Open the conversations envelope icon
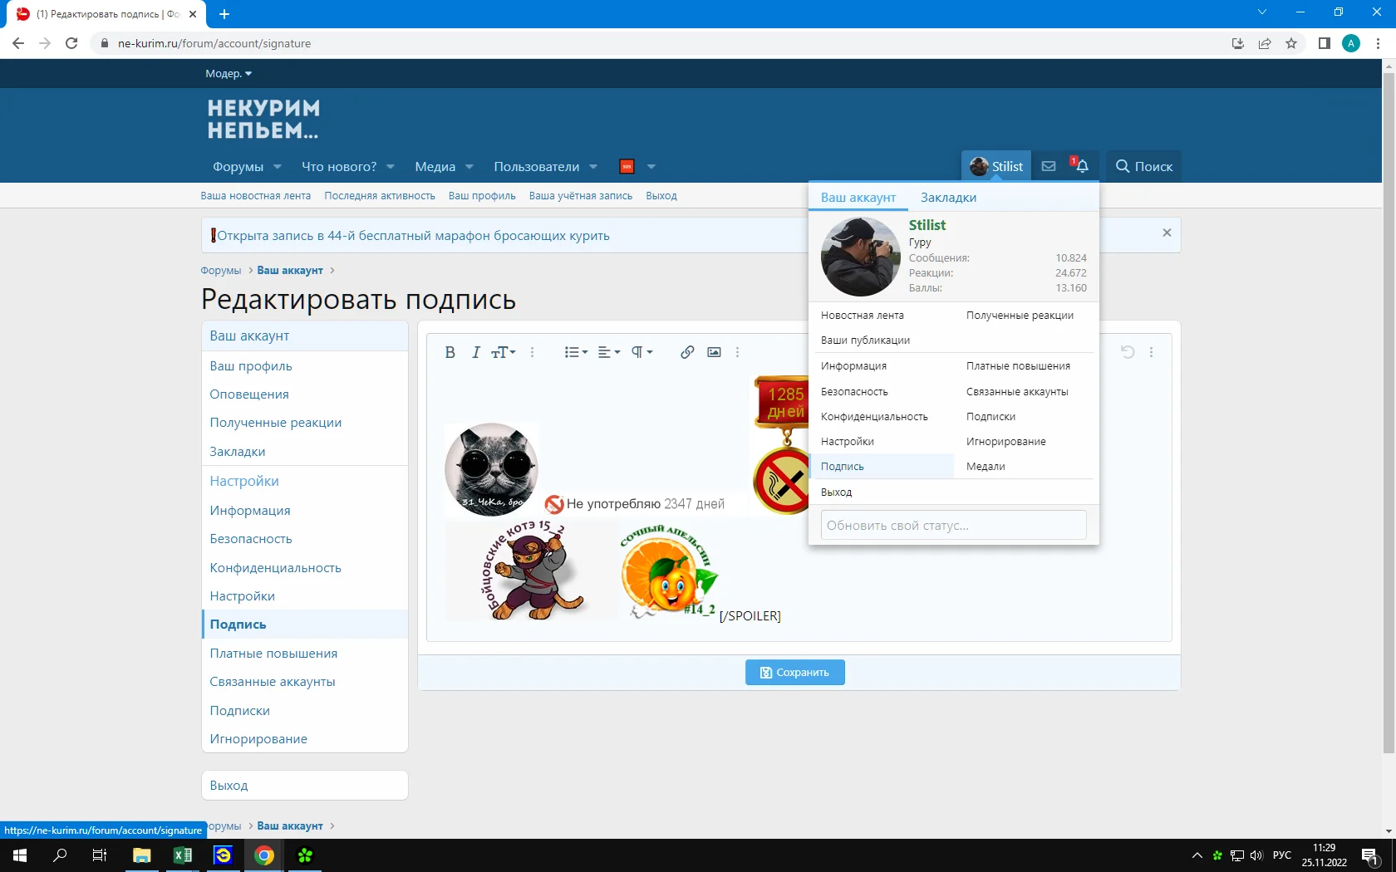The height and width of the screenshot is (872, 1396). click(x=1049, y=166)
